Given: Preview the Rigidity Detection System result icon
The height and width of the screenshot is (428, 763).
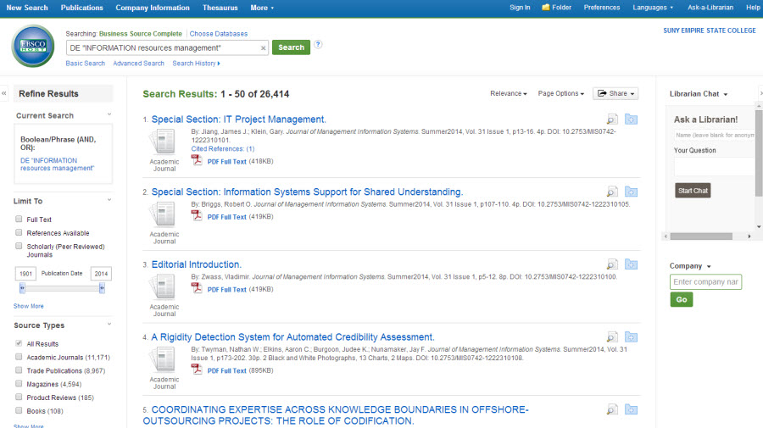Looking at the screenshot, I should 612,336.
